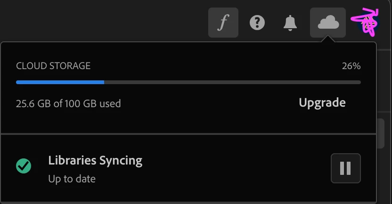Image resolution: width=392 pixels, height=204 pixels.
Task: Pause Libraries syncing
Action: click(345, 168)
